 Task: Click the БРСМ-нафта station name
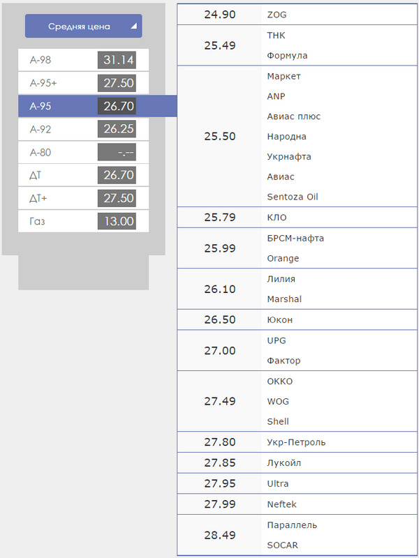295,238
